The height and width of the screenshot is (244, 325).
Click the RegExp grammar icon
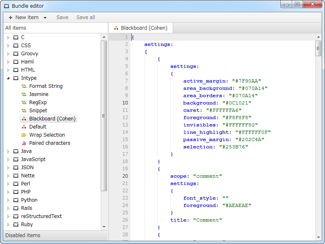point(24,102)
